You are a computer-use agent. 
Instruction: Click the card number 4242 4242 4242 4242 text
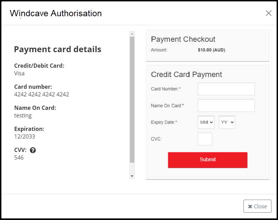[x=41, y=94]
